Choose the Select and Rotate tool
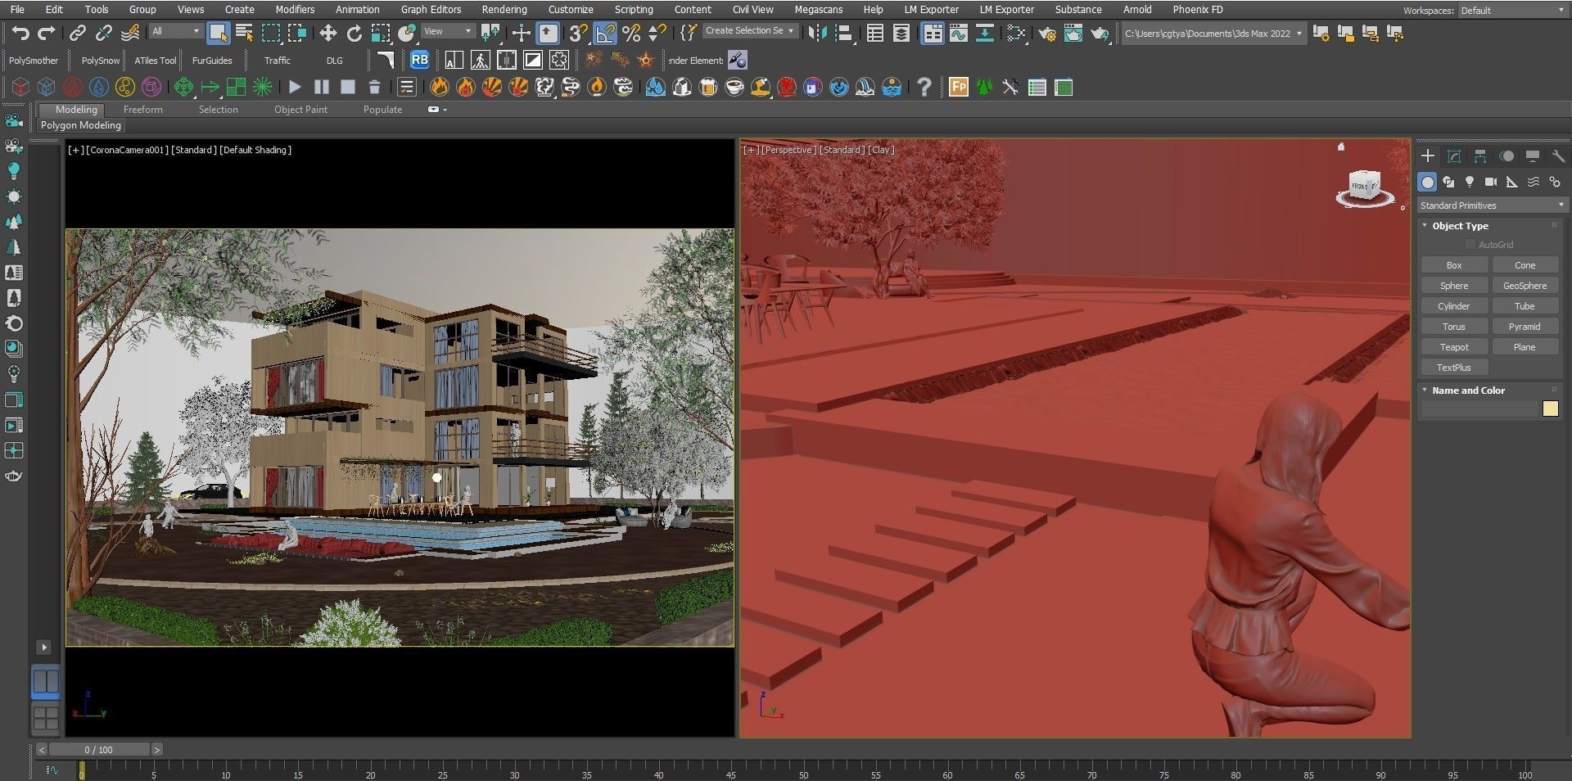Image resolution: width=1572 pixels, height=781 pixels. point(354,33)
